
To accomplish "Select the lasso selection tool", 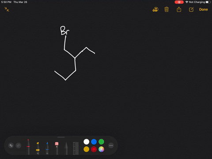I will [x=66, y=148].
